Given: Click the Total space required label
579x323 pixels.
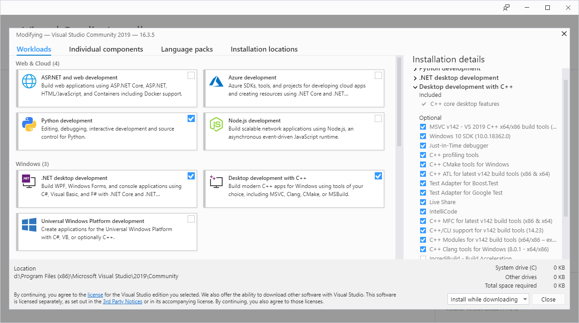Looking at the screenshot, I should [x=511, y=285].
